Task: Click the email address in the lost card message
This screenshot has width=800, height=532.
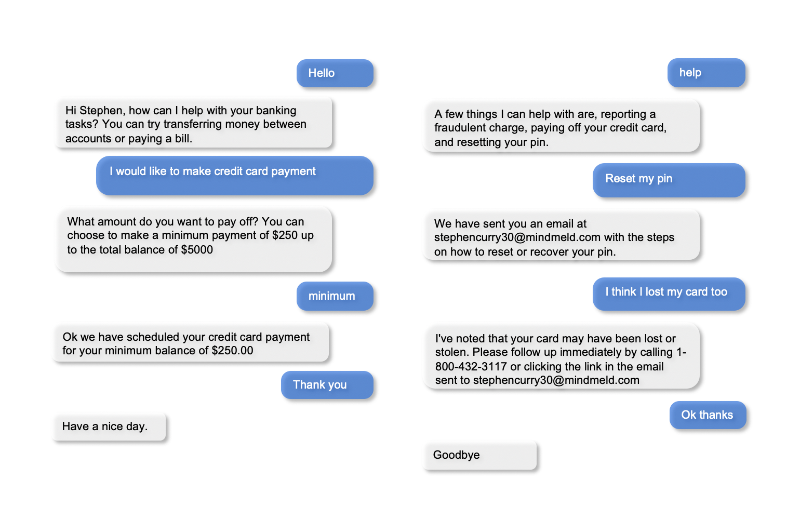Action: coord(556,380)
